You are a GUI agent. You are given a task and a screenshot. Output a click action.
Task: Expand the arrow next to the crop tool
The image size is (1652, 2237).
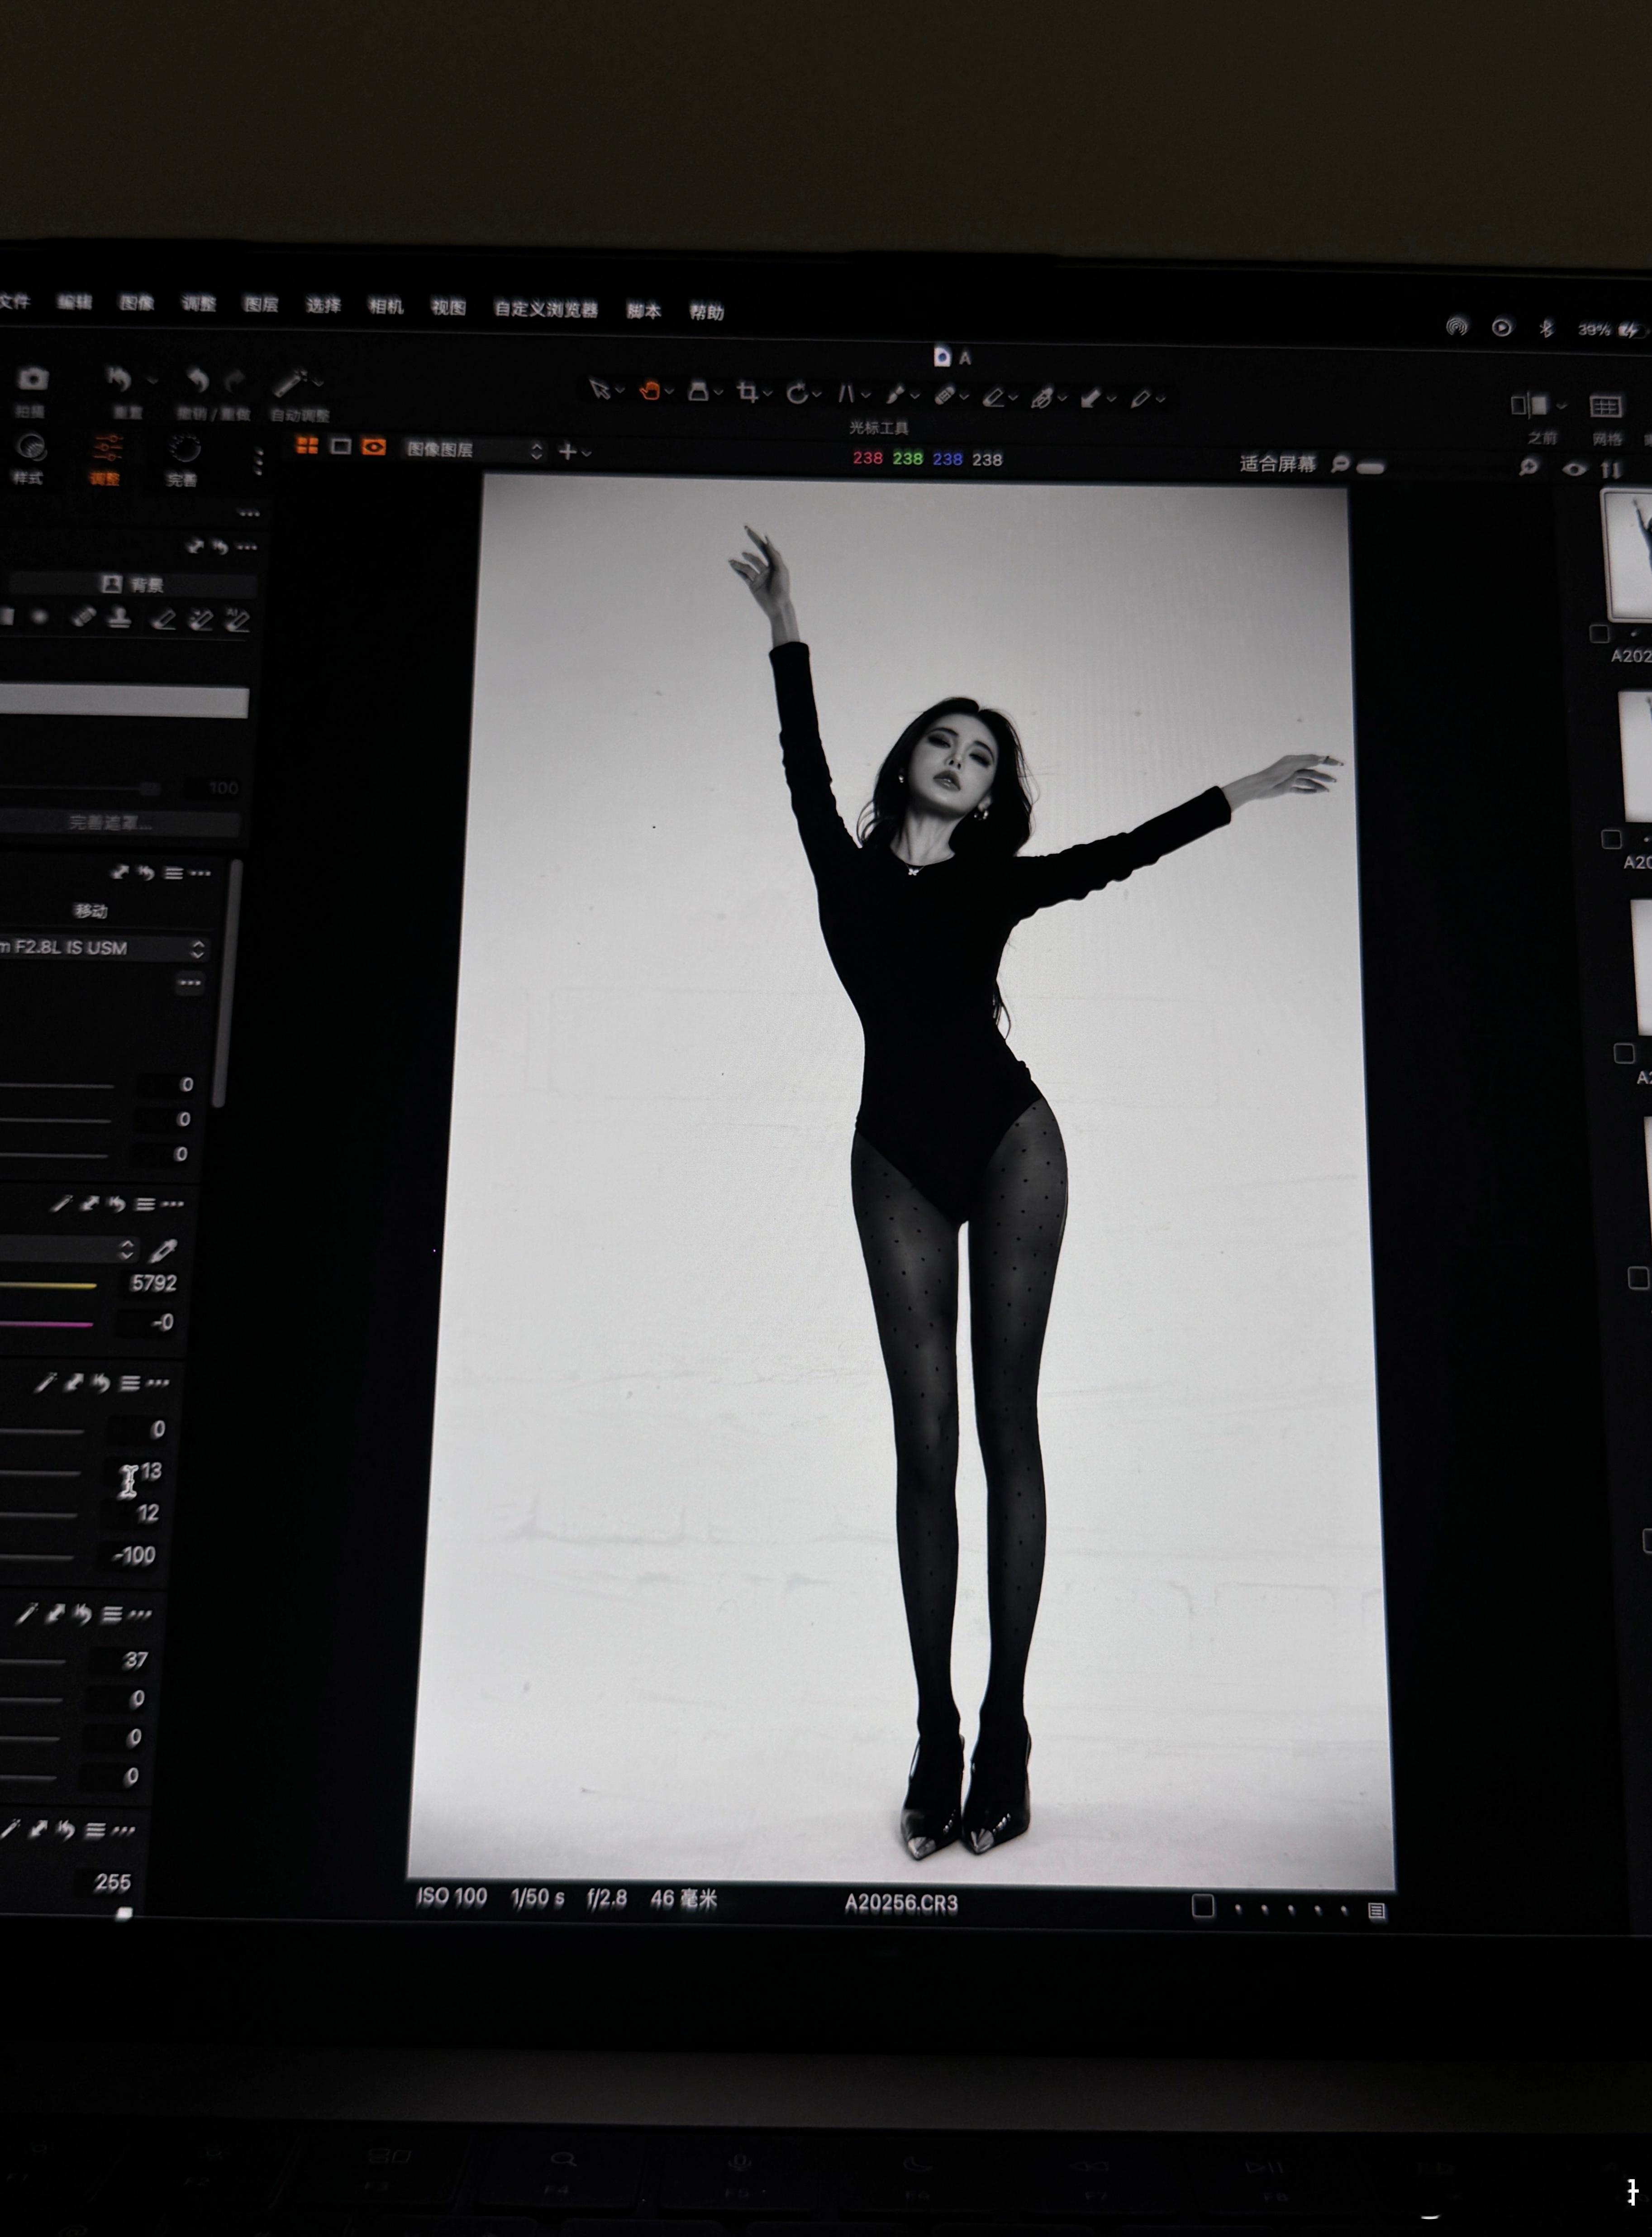768,394
